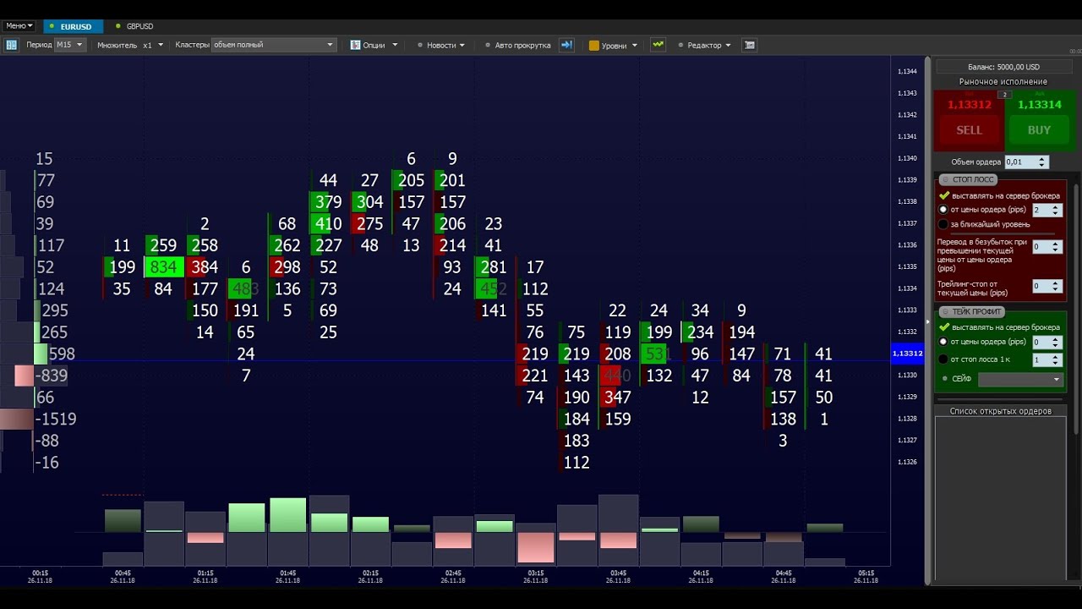Click the 01:45 time axis label
This screenshot has width=1082, height=609.
[x=287, y=577]
